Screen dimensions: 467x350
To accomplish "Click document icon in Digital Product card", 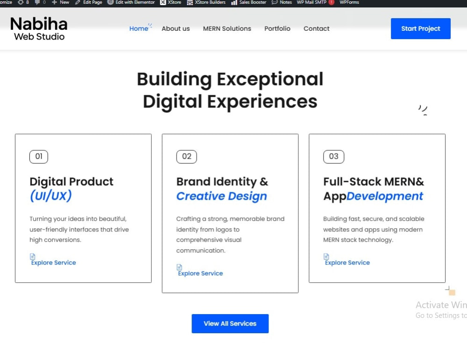I will point(33,256).
